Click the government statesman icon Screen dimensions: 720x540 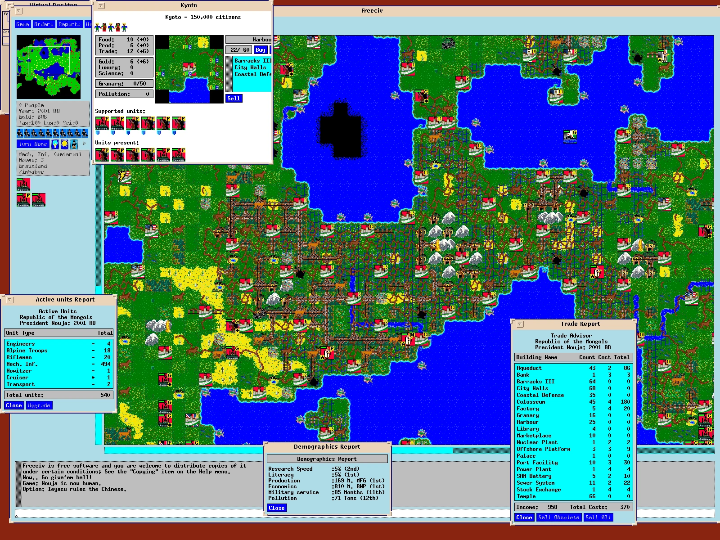[75, 144]
